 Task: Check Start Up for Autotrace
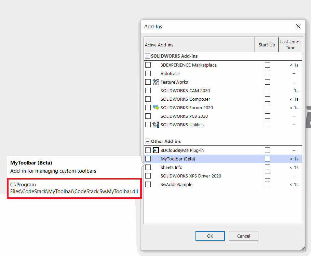tap(268, 73)
